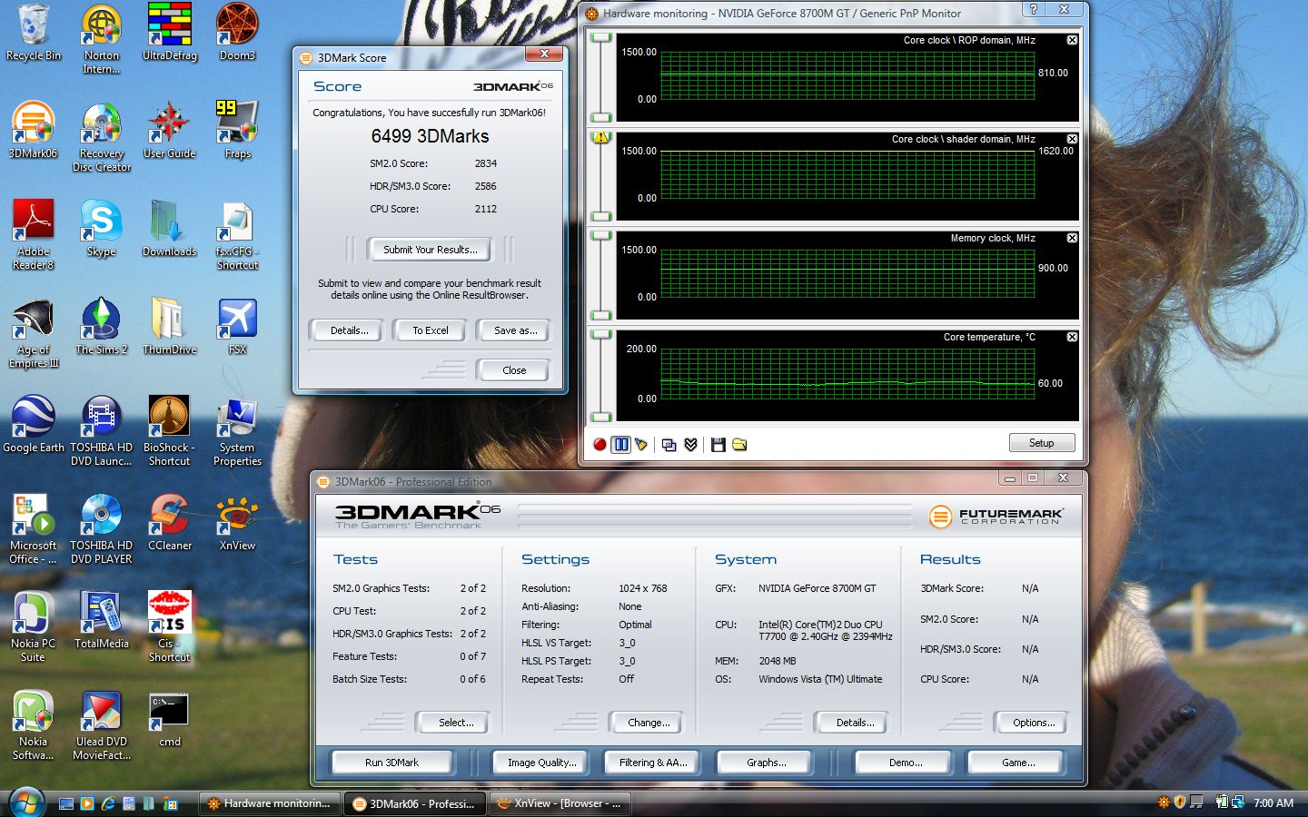The width and height of the screenshot is (1308, 817).
Task: Switch to Hardware monitoring taskbar button
Action: 269,803
